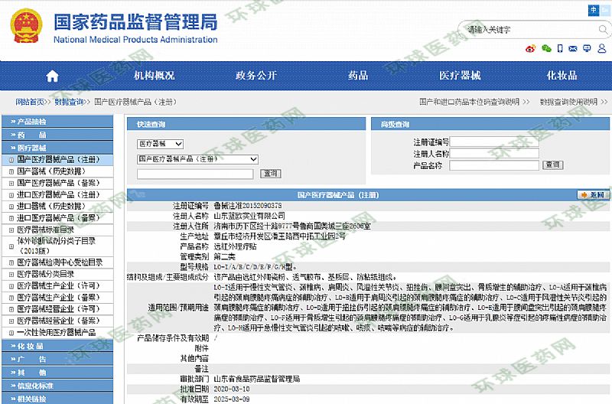Select 医疗器械标准目录 in sidebar

tap(46, 229)
